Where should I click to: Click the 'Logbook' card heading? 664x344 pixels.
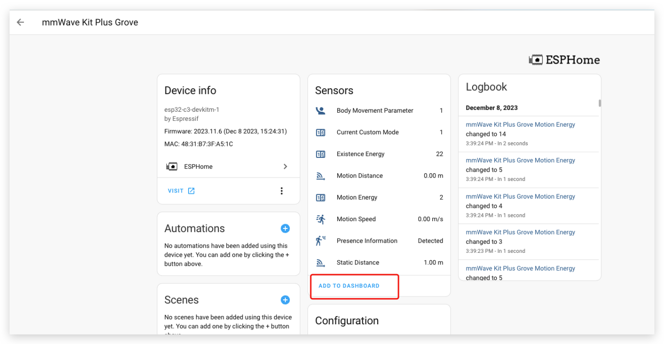click(486, 87)
